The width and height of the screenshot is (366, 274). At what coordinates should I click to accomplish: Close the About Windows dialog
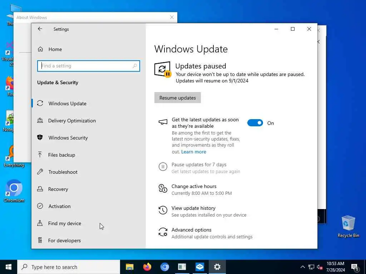tap(172, 17)
